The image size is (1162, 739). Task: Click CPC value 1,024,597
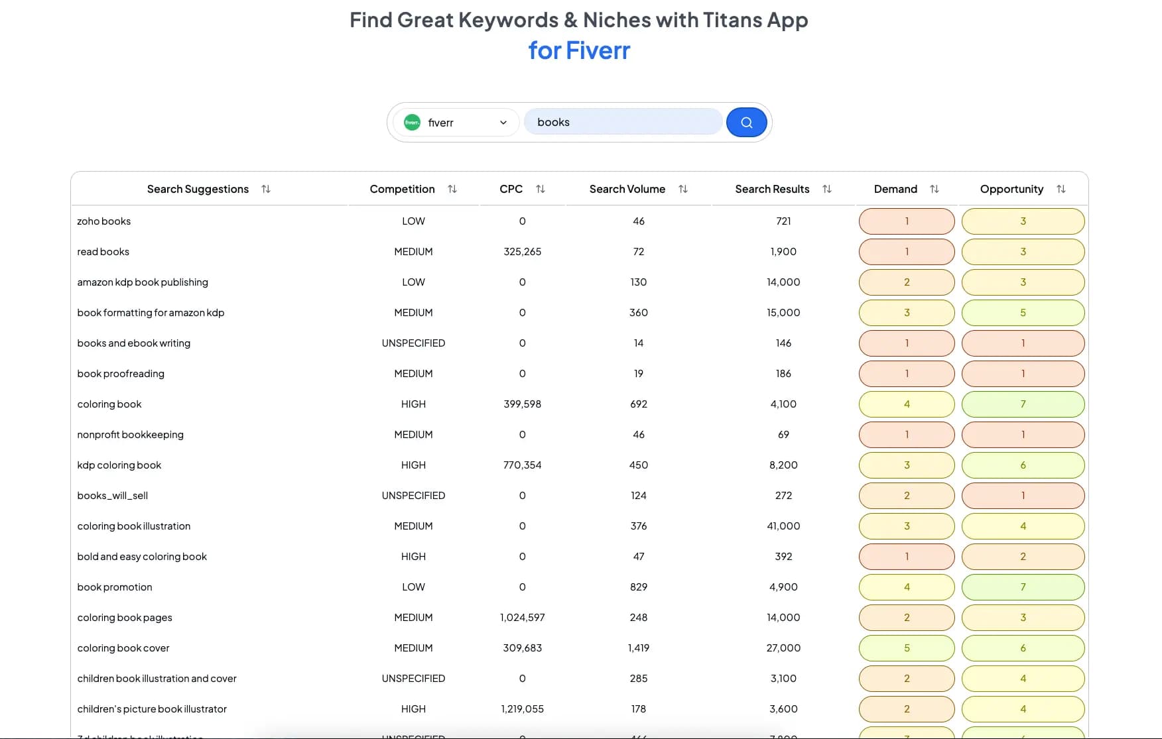coord(522,618)
